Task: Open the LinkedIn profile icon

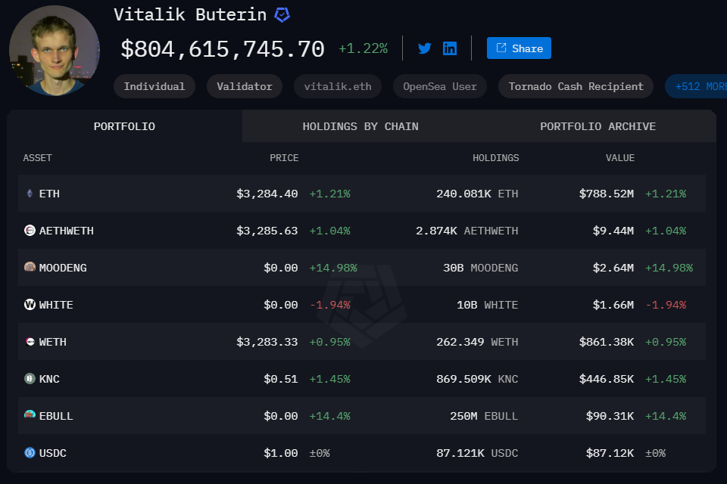Action: (x=450, y=48)
